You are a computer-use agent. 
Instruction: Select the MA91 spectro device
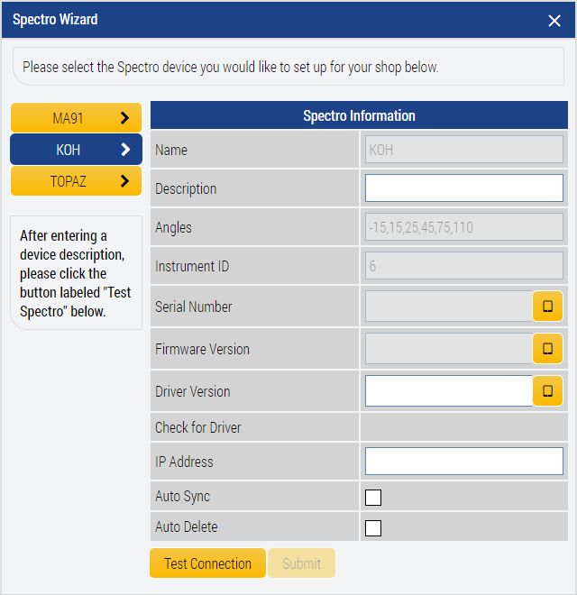[x=68, y=118]
